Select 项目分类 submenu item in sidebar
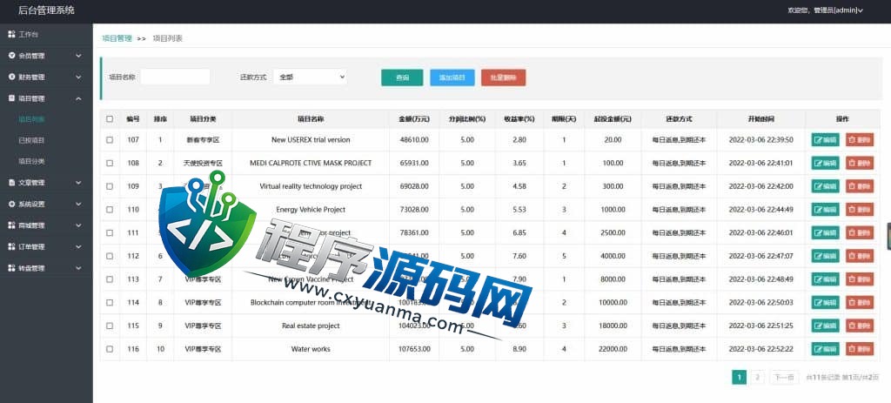This screenshot has width=891, height=403. click(31, 161)
